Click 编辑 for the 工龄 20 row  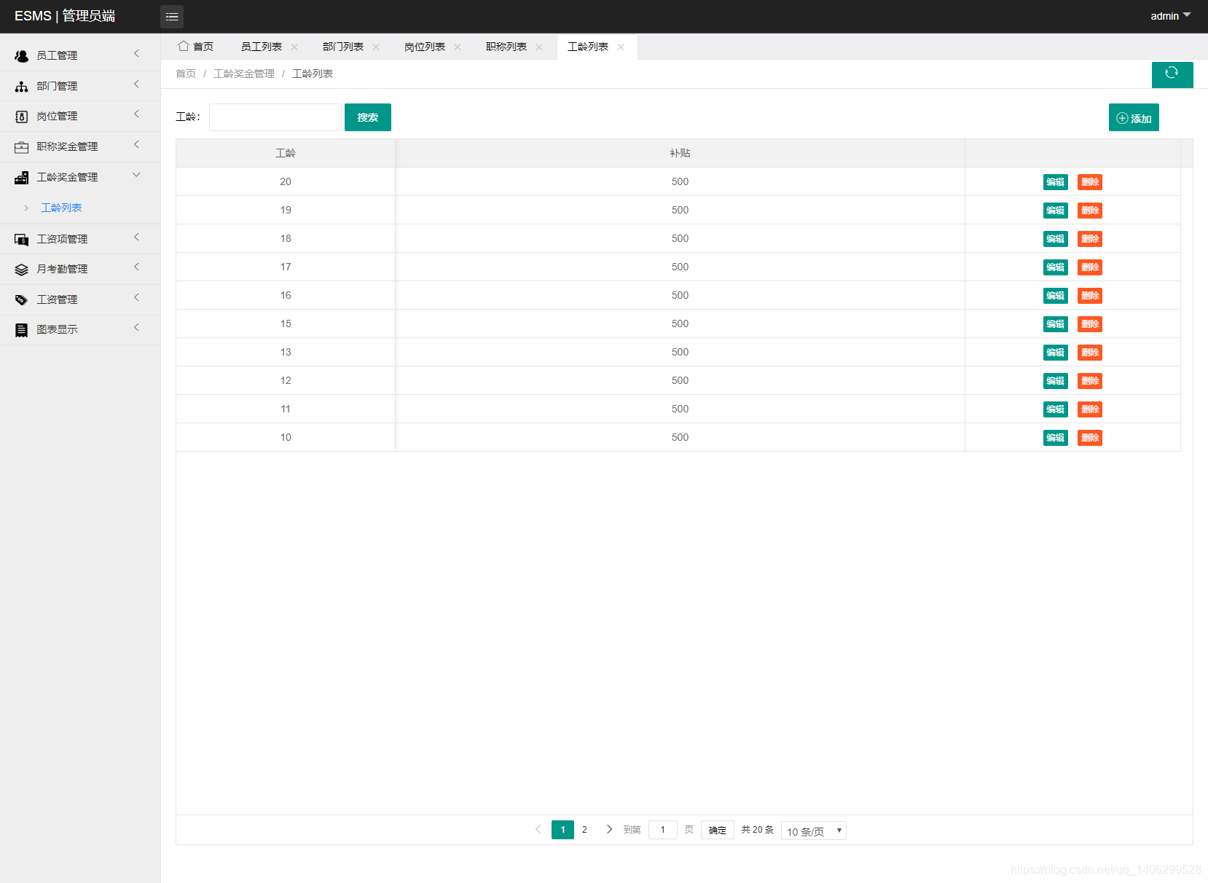click(1055, 182)
